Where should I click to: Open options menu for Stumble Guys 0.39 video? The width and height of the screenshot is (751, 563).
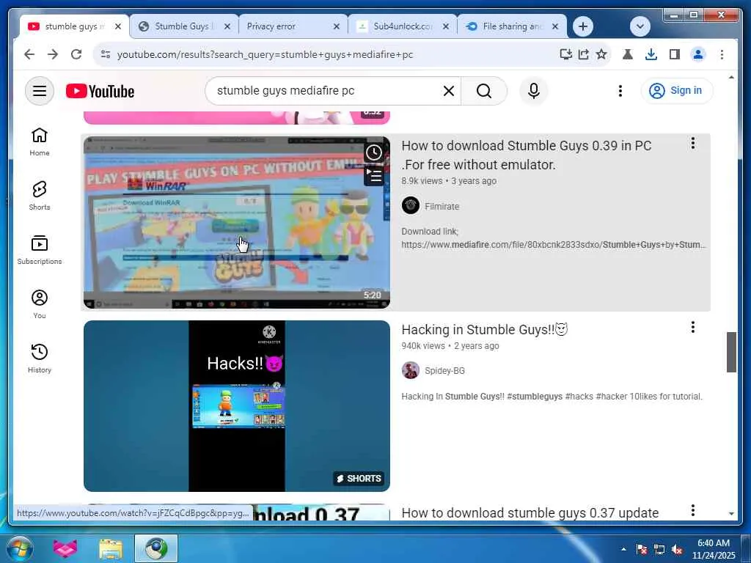pos(692,143)
